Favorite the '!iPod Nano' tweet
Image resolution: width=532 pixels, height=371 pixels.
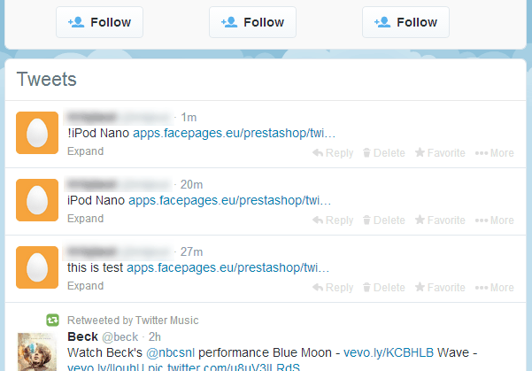439,153
